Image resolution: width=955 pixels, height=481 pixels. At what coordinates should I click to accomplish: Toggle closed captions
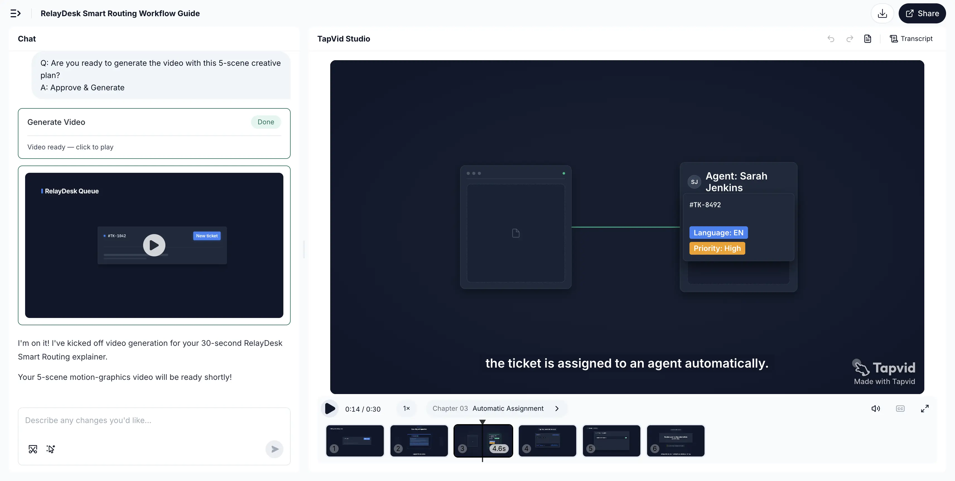(900, 409)
